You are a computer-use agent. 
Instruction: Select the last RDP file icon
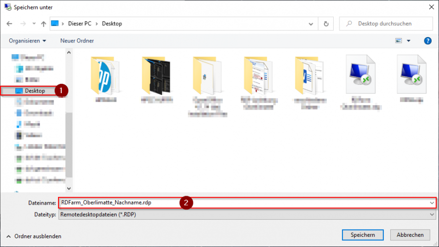tap(411, 75)
